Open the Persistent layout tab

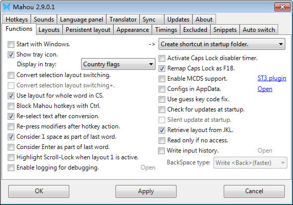click(x=88, y=30)
